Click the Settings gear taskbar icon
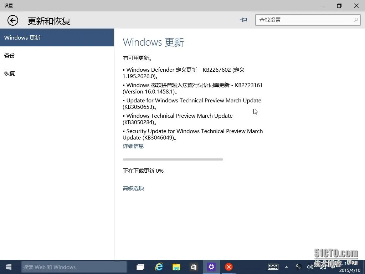This screenshot has width=365, height=274. click(211, 267)
